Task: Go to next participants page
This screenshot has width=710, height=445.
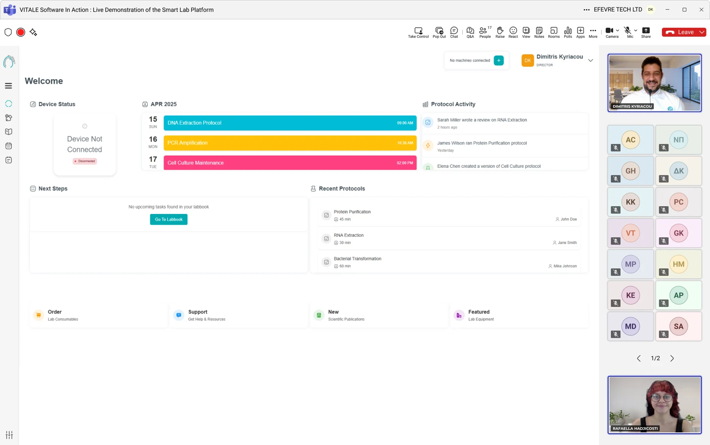Action: pyautogui.click(x=672, y=359)
